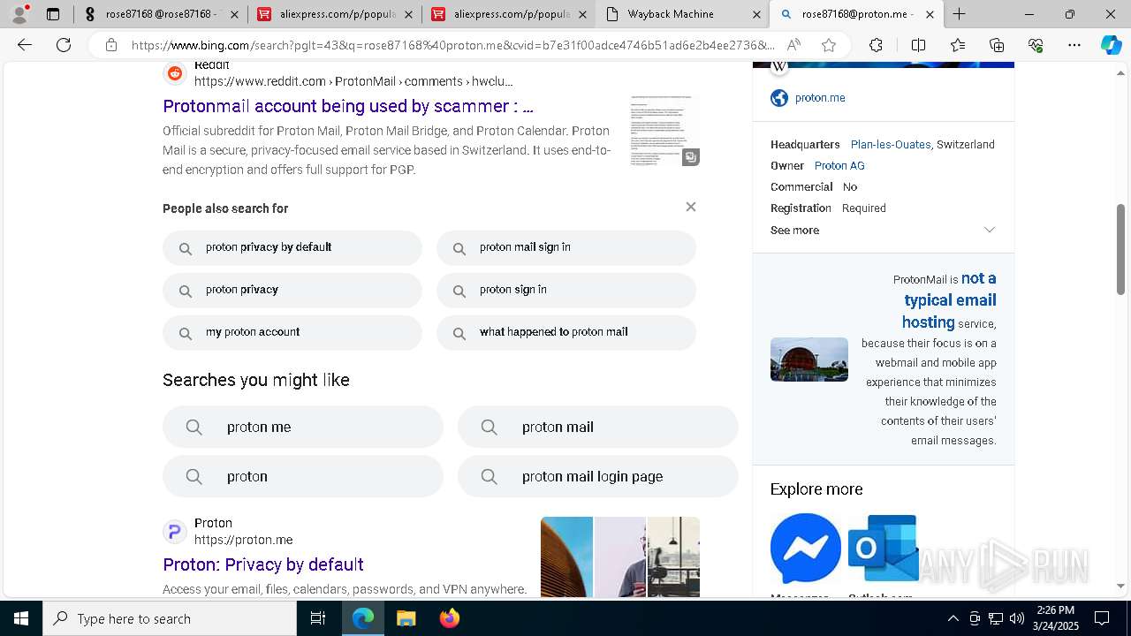Open File Explorer from taskbar
Screen dimensions: 1131x636
[x=406, y=618]
